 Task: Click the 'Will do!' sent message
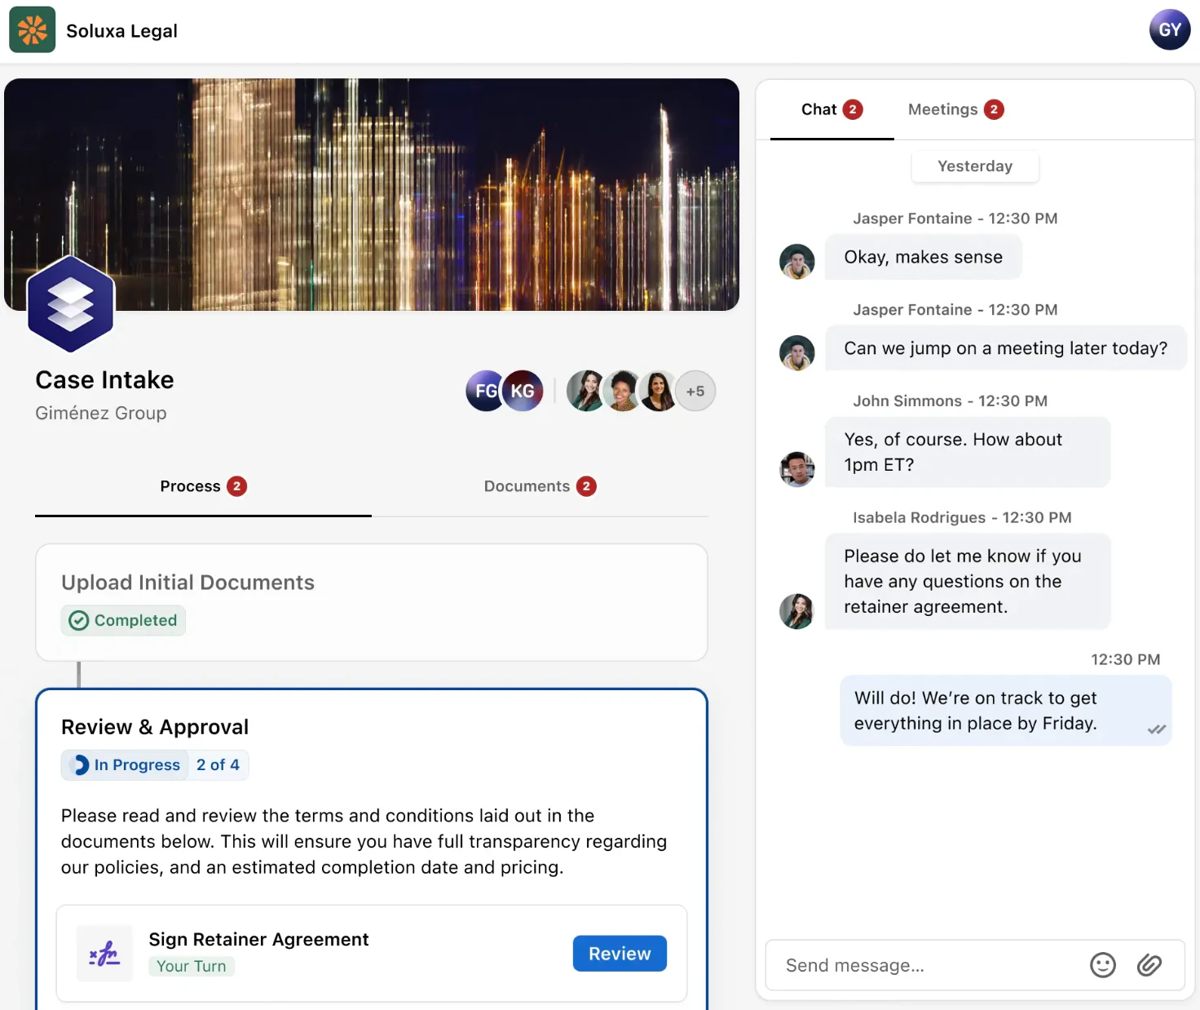pyautogui.click(x=1006, y=711)
